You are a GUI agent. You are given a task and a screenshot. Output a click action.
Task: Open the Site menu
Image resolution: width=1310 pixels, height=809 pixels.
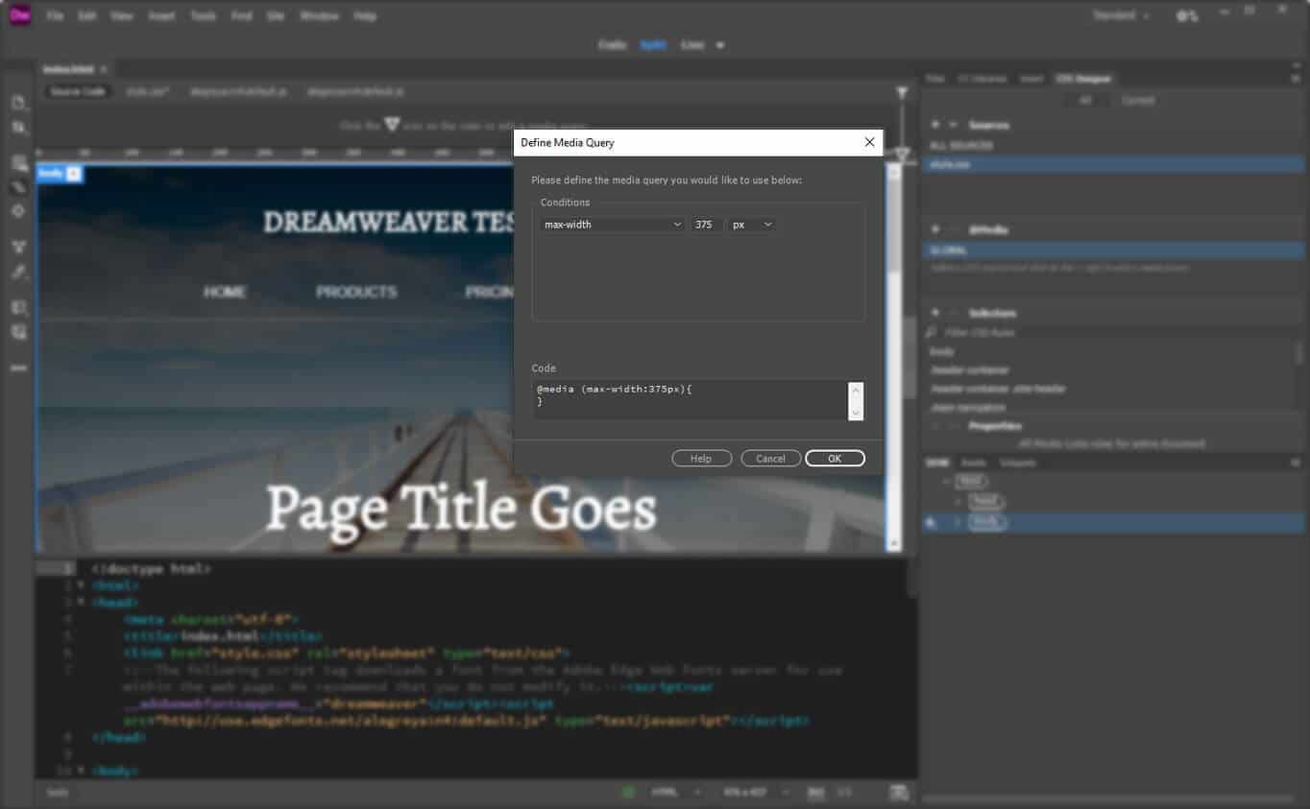[276, 16]
